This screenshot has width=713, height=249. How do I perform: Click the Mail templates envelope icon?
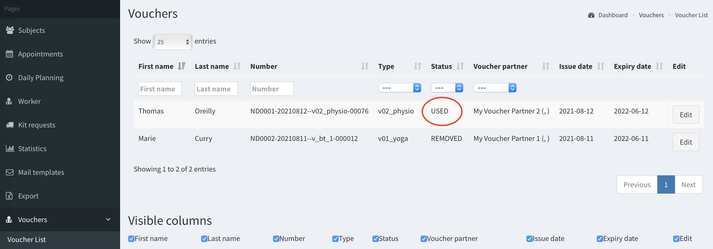pos(10,172)
